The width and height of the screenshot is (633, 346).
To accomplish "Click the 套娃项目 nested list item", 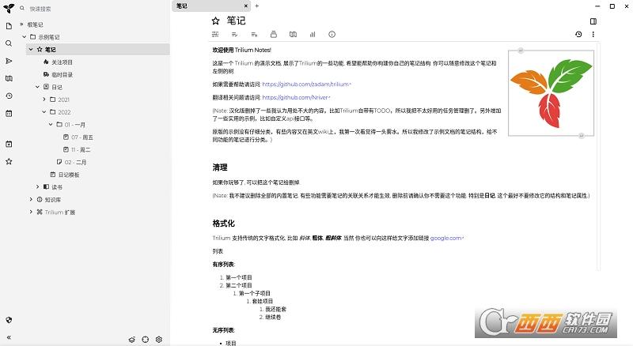I will [x=263, y=301].
